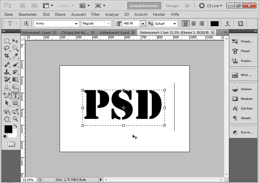Image resolution: width=259 pixels, height=183 pixels.
Task: Center align text
Action: 194,24
